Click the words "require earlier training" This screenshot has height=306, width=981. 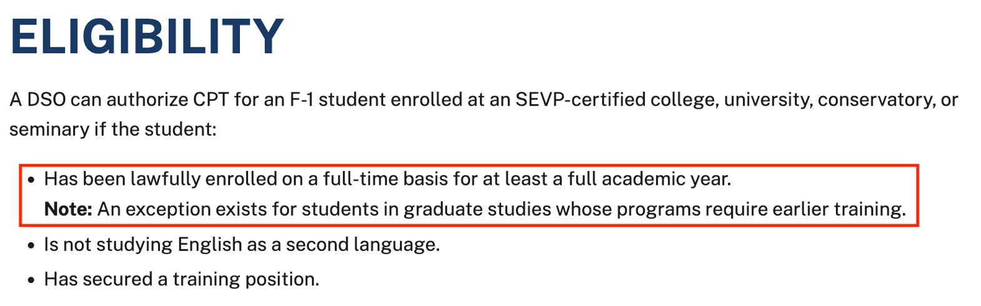click(x=805, y=209)
